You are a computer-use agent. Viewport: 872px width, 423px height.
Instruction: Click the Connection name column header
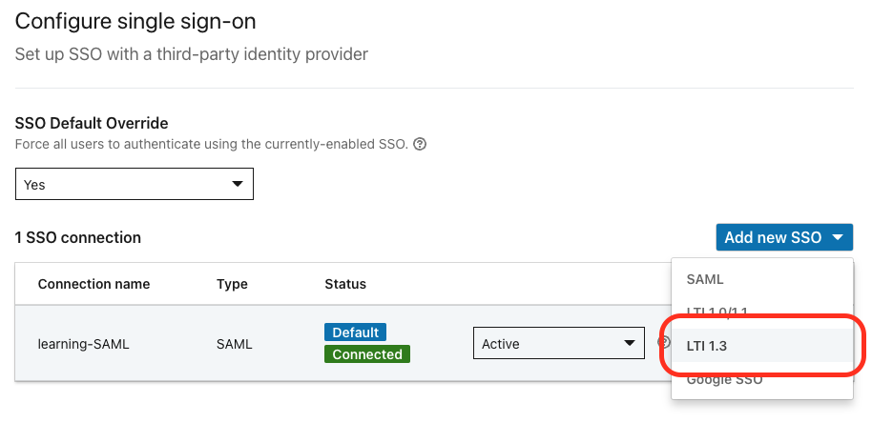coord(93,284)
